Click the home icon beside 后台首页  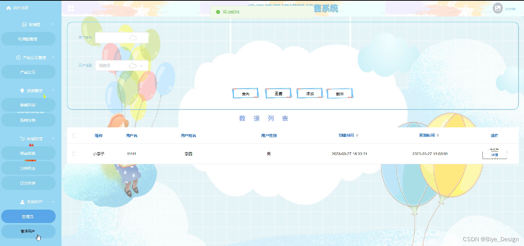9,8
